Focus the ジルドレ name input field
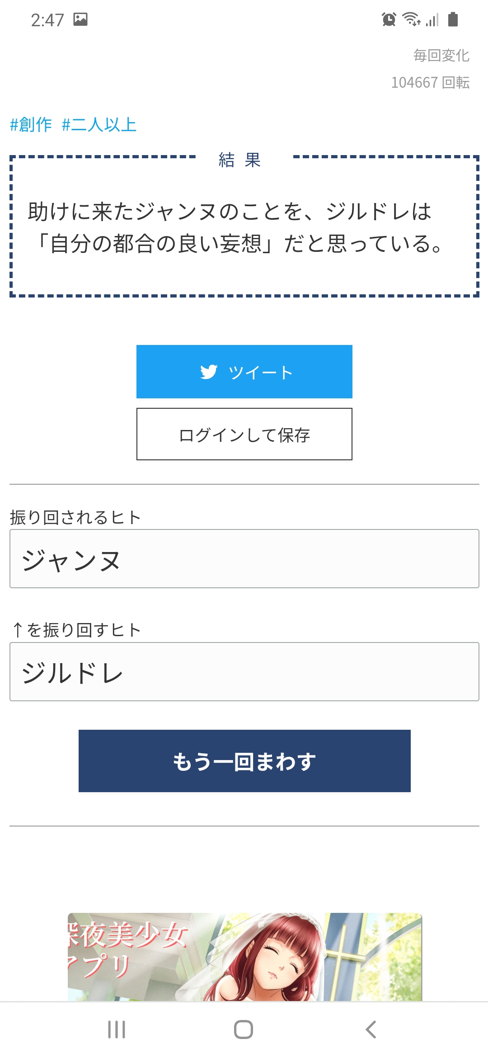The image size is (488, 1058). click(x=244, y=672)
